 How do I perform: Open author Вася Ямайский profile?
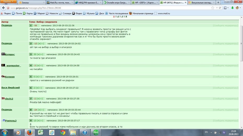(10, 88)
